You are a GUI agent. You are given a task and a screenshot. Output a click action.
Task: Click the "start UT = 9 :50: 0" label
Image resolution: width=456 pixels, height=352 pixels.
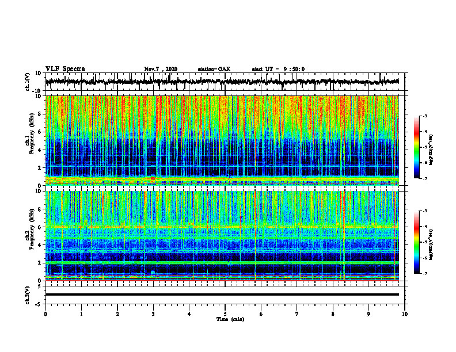[x=278, y=69]
